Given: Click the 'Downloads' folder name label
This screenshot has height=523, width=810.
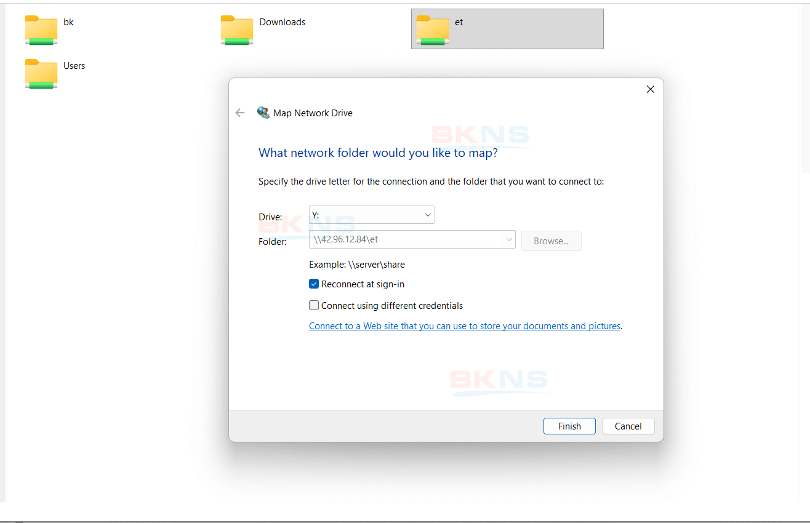Looking at the screenshot, I should coord(282,22).
